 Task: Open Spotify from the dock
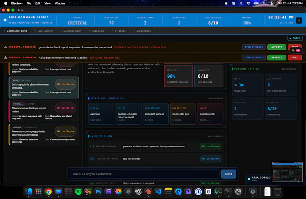click(x=78, y=192)
